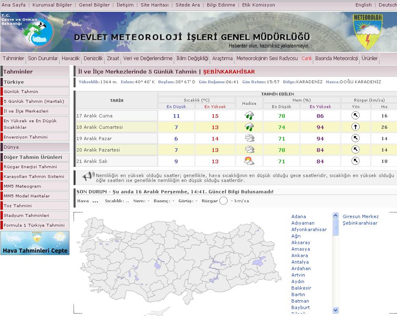Image resolution: width=397 pixels, height=316 pixels.
Task: Select Giresun Merkez district link
Action: [360, 216]
